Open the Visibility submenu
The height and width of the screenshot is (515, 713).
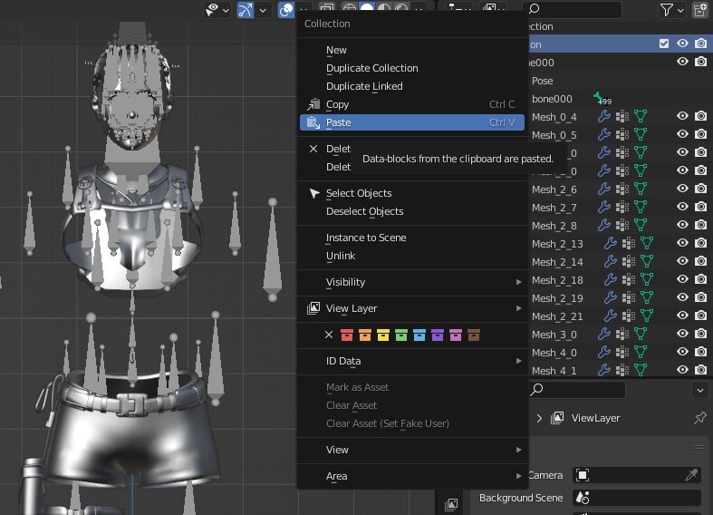click(345, 282)
